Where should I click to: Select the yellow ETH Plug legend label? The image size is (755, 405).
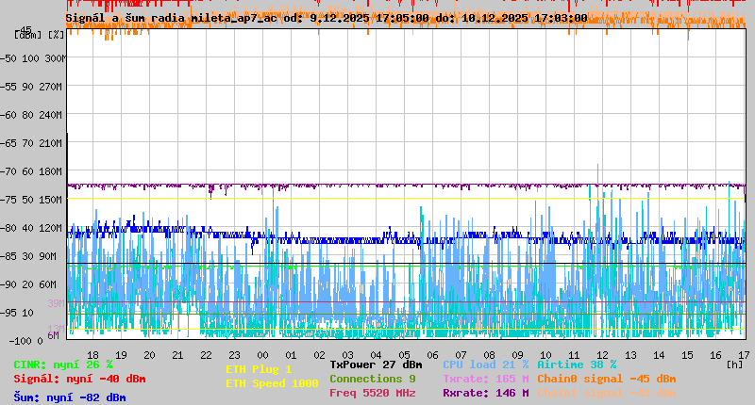[259, 369]
